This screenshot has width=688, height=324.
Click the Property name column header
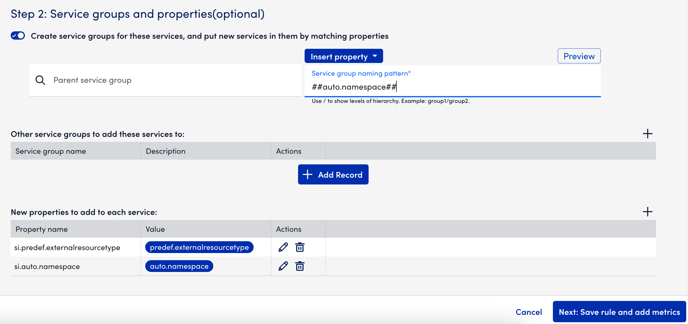(x=76, y=229)
